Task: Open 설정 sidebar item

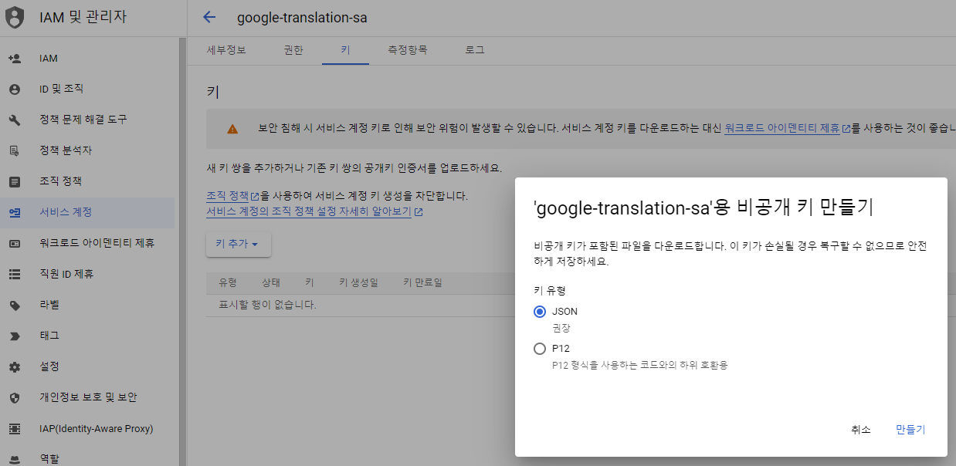Action: 87,366
